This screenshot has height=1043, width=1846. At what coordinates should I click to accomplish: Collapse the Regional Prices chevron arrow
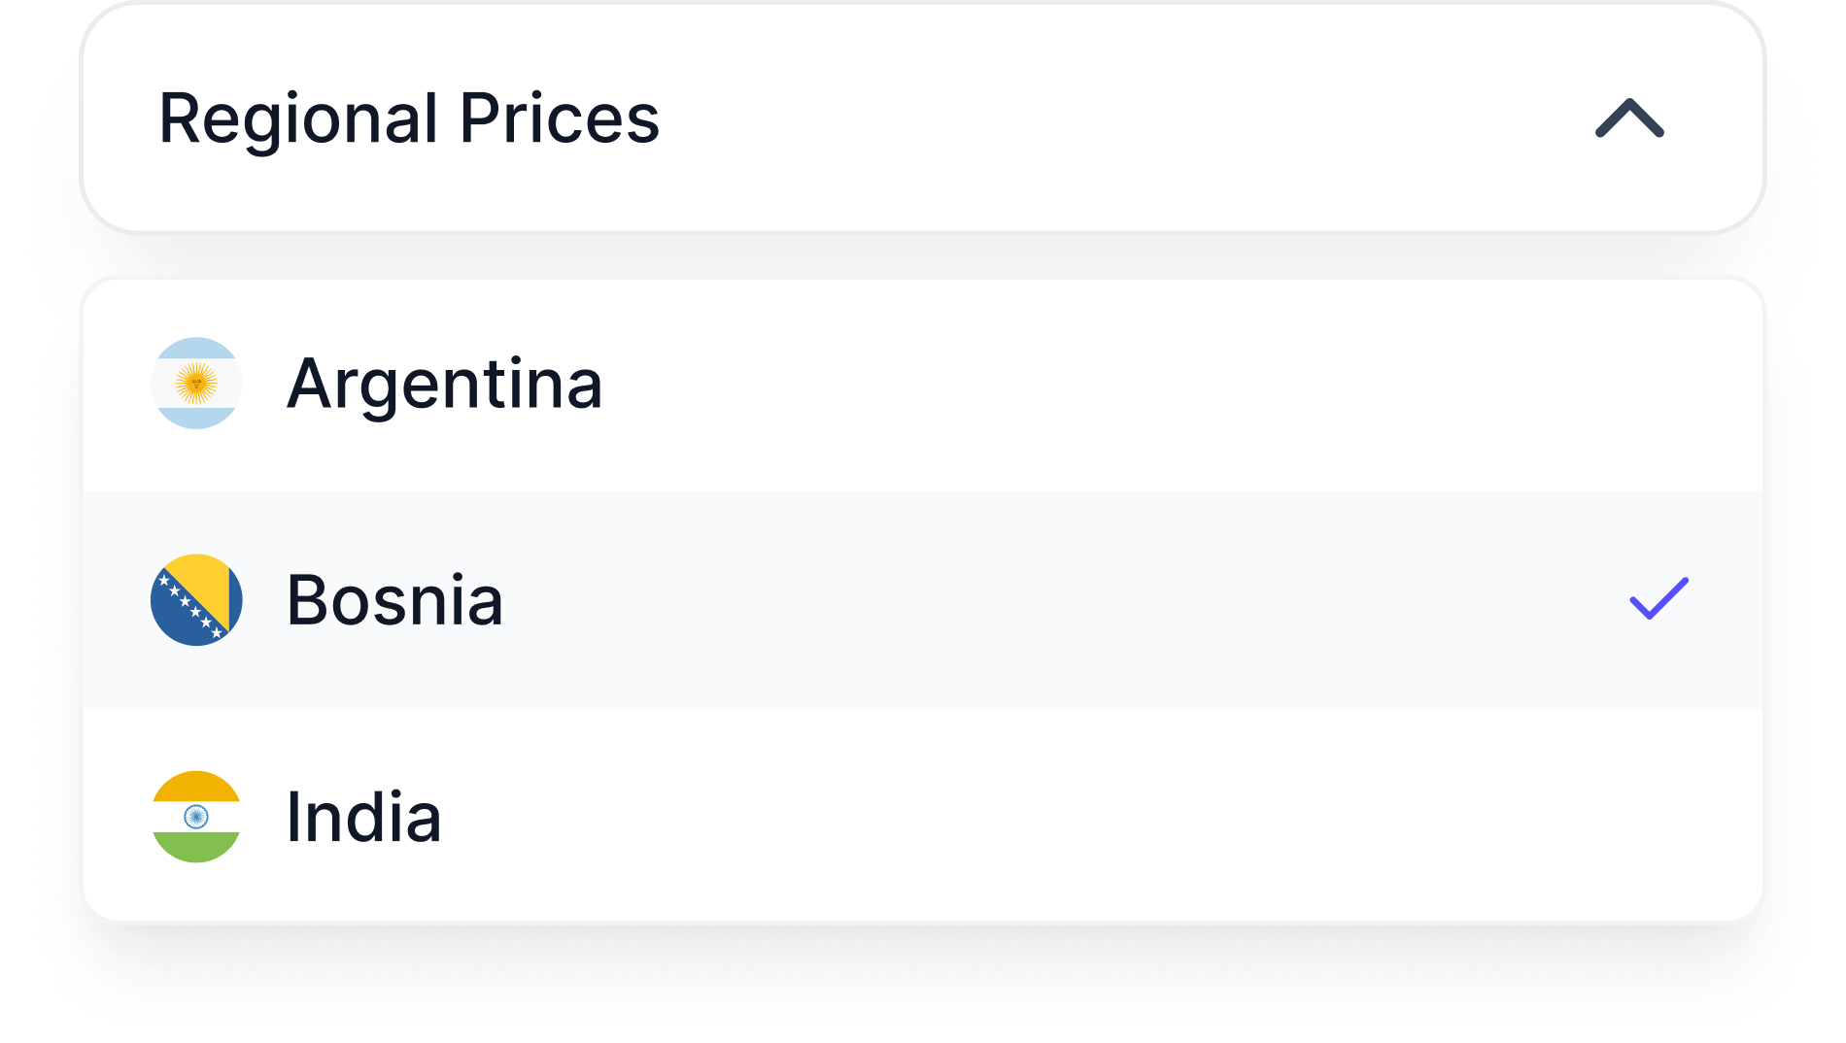pos(1629,118)
